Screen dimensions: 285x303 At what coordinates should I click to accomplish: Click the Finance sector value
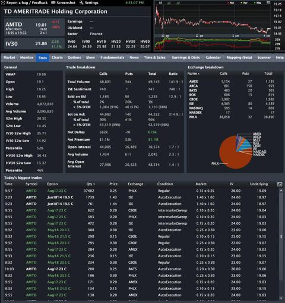click(x=96, y=34)
